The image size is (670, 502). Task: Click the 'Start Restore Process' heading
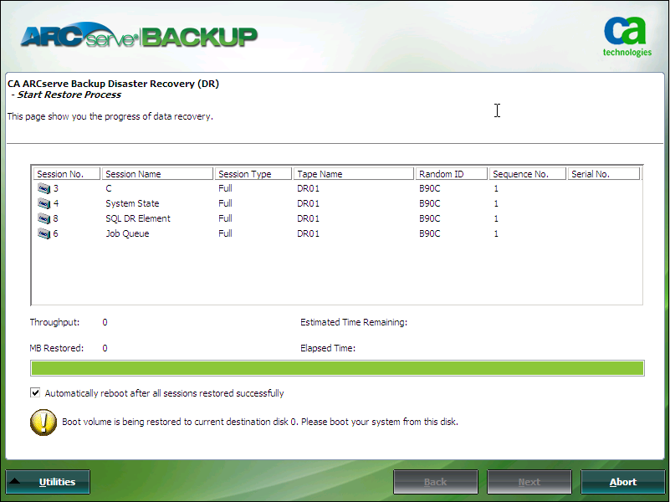click(x=69, y=95)
